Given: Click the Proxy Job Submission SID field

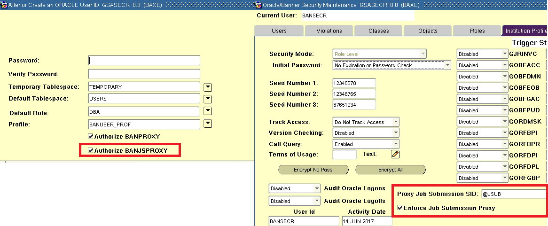Looking at the screenshot, I should pyautogui.click(x=514, y=194).
